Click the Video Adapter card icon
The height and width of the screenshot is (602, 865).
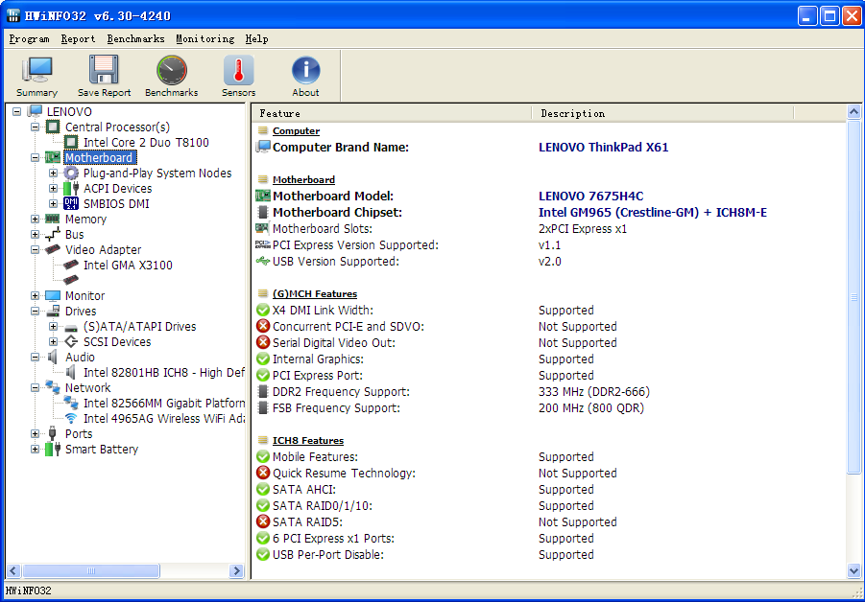click(53, 249)
